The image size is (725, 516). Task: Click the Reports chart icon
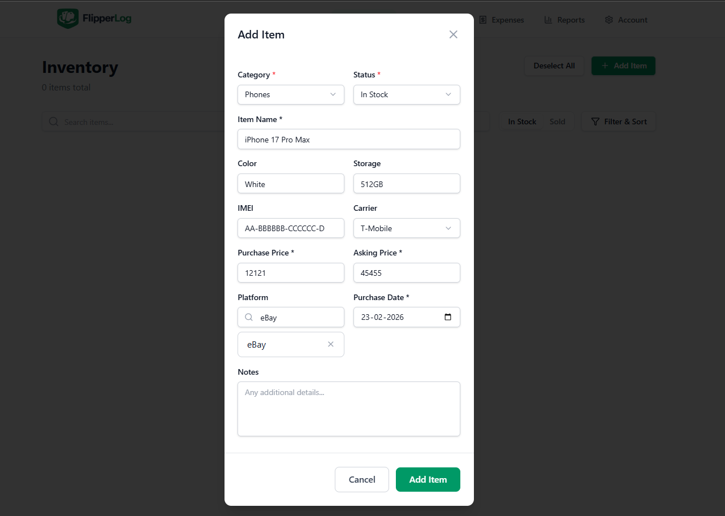coord(548,20)
